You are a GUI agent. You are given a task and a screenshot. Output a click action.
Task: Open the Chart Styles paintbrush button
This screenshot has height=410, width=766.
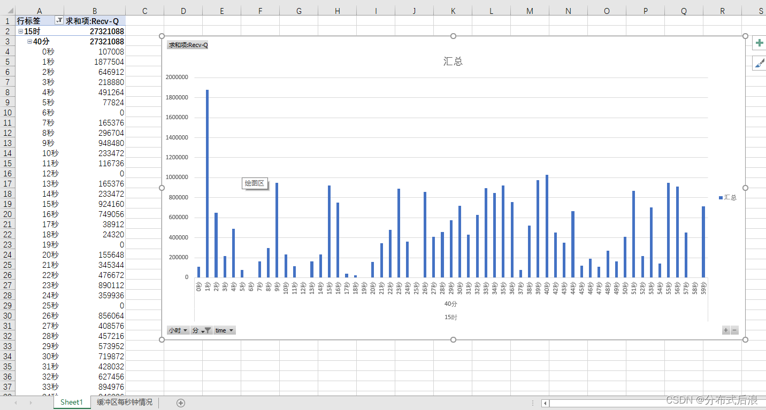pos(759,63)
